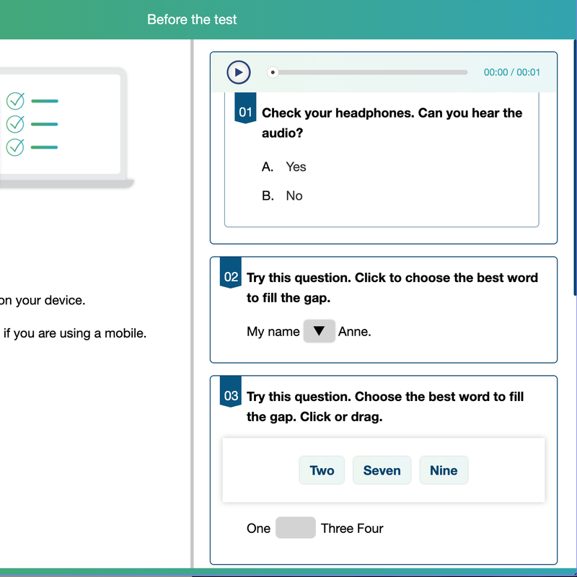Select answer A. Yes
The width and height of the screenshot is (577, 577).
click(x=283, y=167)
